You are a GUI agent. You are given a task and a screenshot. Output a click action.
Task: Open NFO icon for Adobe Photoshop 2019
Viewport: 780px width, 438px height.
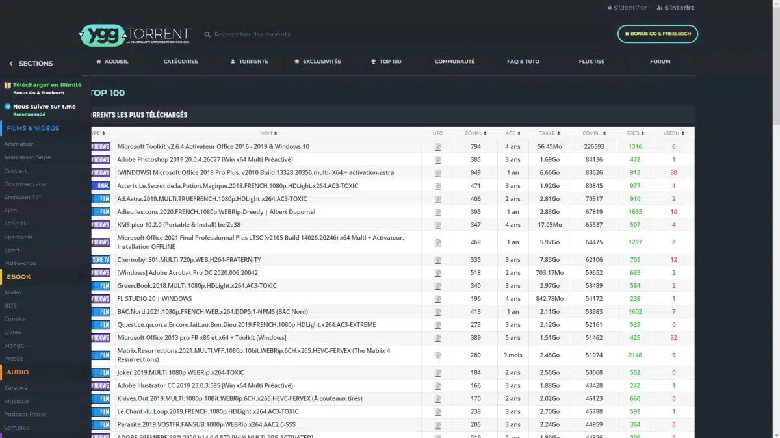click(438, 160)
